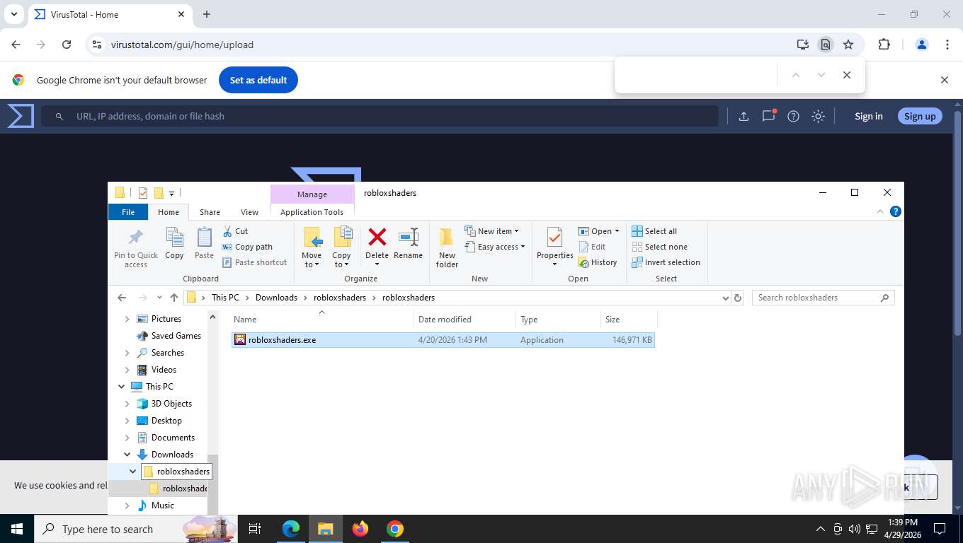The height and width of the screenshot is (543, 963).
Task: Click VirusTotal upload file icon
Action: 743,116
